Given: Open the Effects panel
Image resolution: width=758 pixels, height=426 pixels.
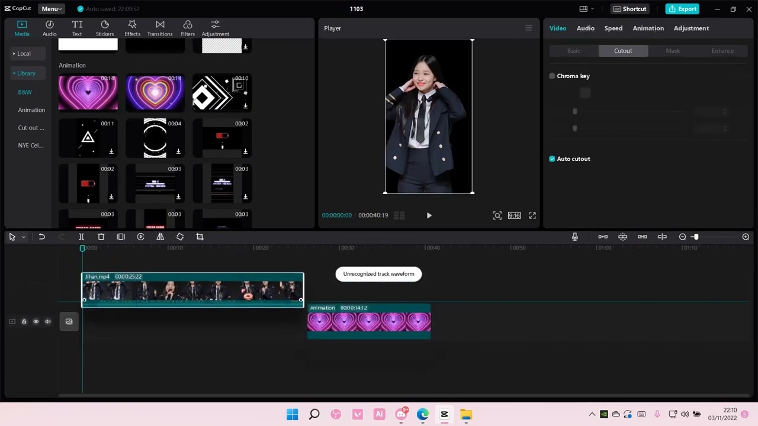Looking at the screenshot, I should (x=132, y=28).
